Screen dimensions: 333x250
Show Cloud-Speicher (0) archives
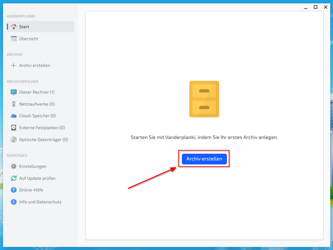click(x=40, y=116)
